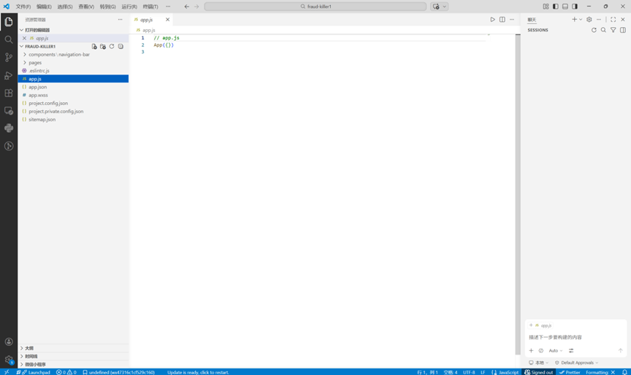631x375 pixels.
Task: Click the Prettier status item
Action: [570, 372]
